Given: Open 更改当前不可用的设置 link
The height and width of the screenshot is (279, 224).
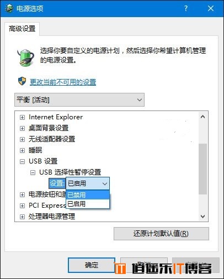Looking at the screenshot, I should pyautogui.click(x=63, y=82).
